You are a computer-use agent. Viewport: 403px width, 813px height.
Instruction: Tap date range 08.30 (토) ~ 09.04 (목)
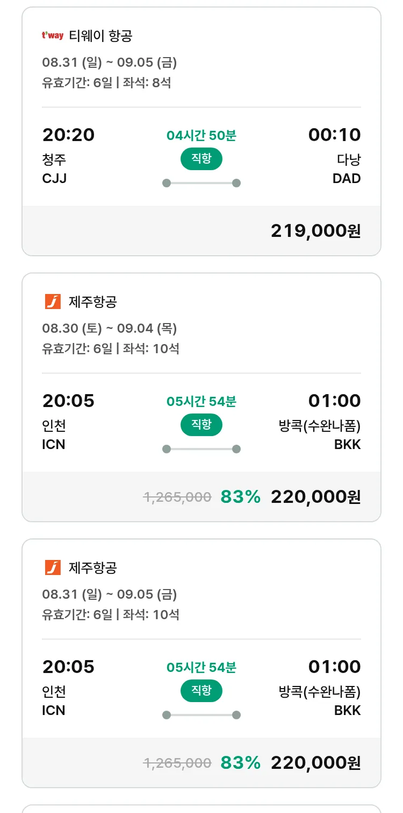tap(110, 328)
